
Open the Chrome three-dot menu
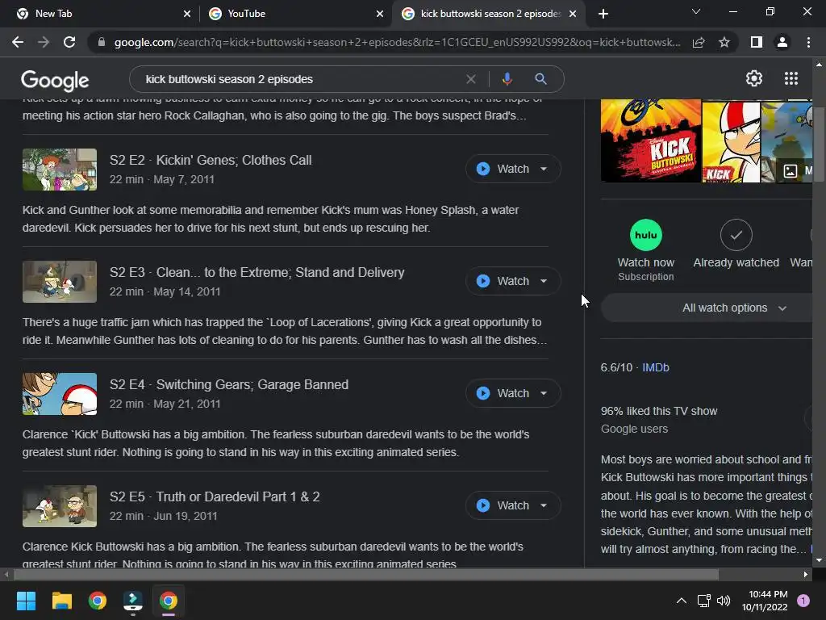pyautogui.click(x=808, y=42)
